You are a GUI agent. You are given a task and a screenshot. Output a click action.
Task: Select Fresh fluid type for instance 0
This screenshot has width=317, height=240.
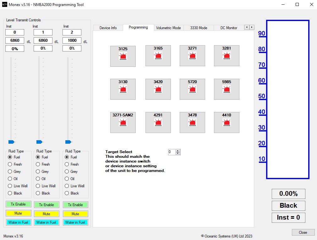[15, 164]
